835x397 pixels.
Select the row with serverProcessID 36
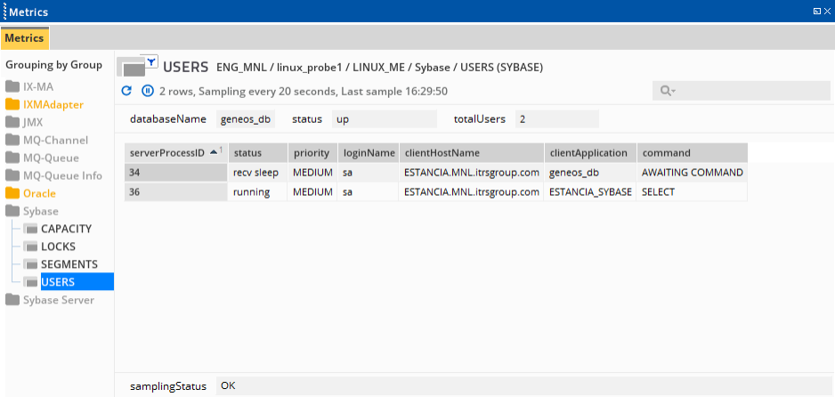pyautogui.click(x=435, y=192)
